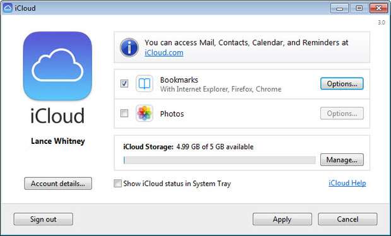391x236 pixels.
Task: Open the iCloud.com link
Action: point(164,53)
